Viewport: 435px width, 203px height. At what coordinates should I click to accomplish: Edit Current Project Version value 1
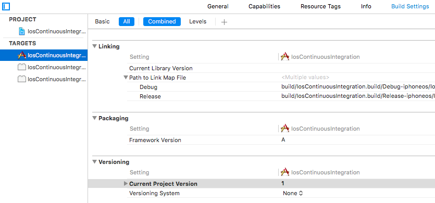(x=282, y=183)
